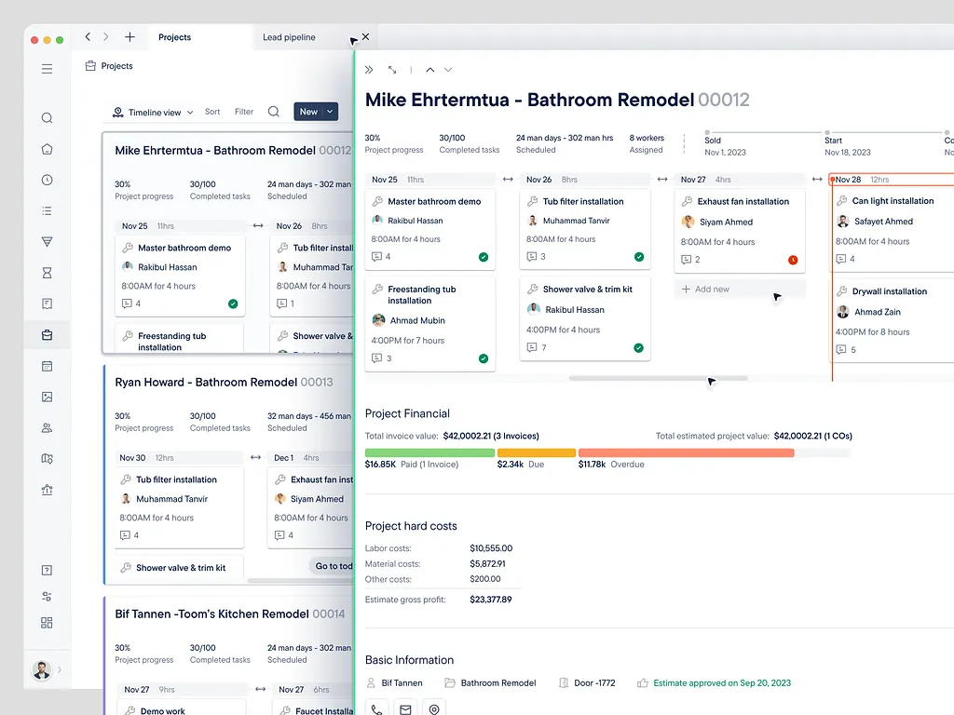
Task: Open the home icon in the sidebar
Action: (47, 149)
